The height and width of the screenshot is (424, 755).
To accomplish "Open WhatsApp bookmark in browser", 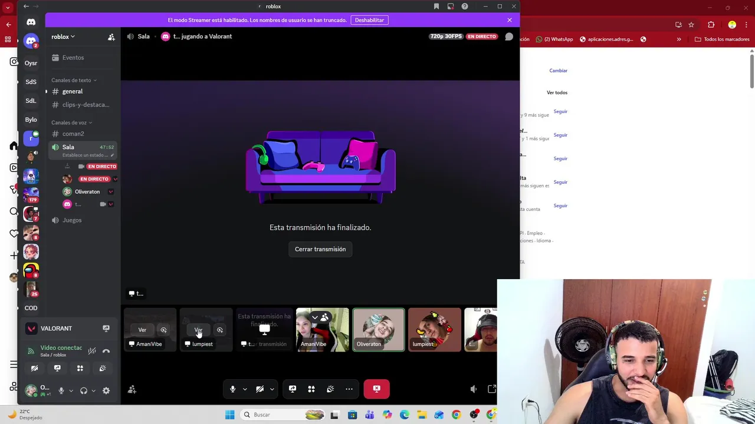I will tap(554, 39).
